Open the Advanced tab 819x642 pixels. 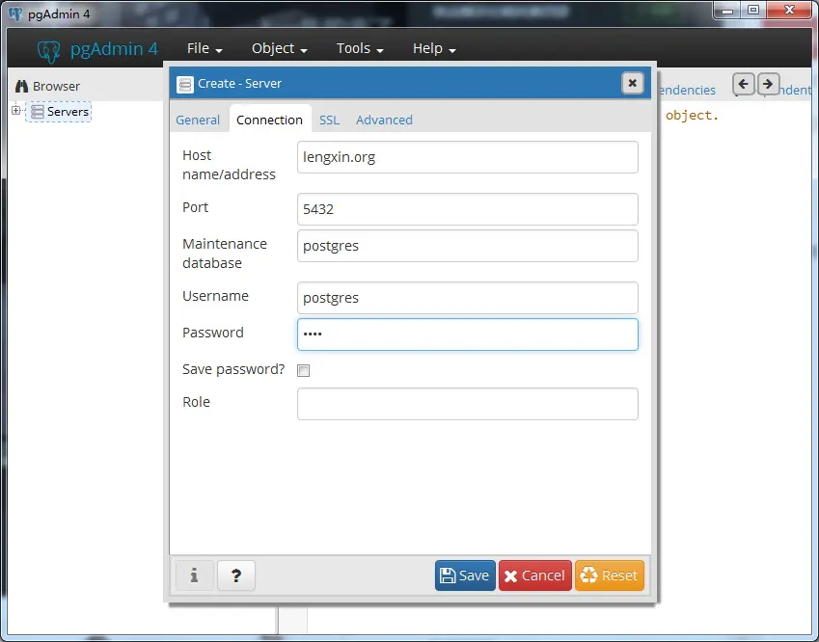pyautogui.click(x=385, y=120)
